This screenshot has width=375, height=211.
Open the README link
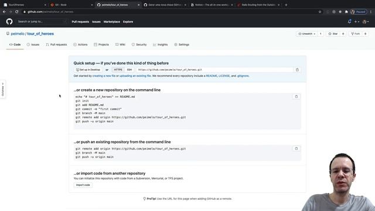[x=212, y=76]
